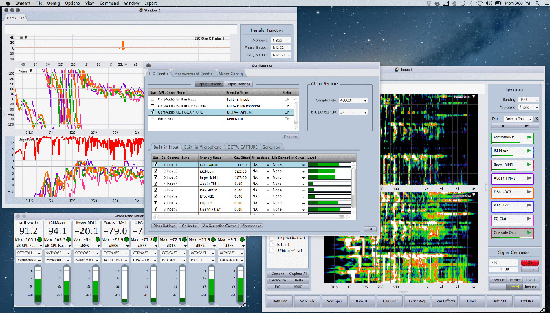Open Mic Correction Curve dropdown for Input 1
This screenshot has height=313, width=550.
[288, 164]
